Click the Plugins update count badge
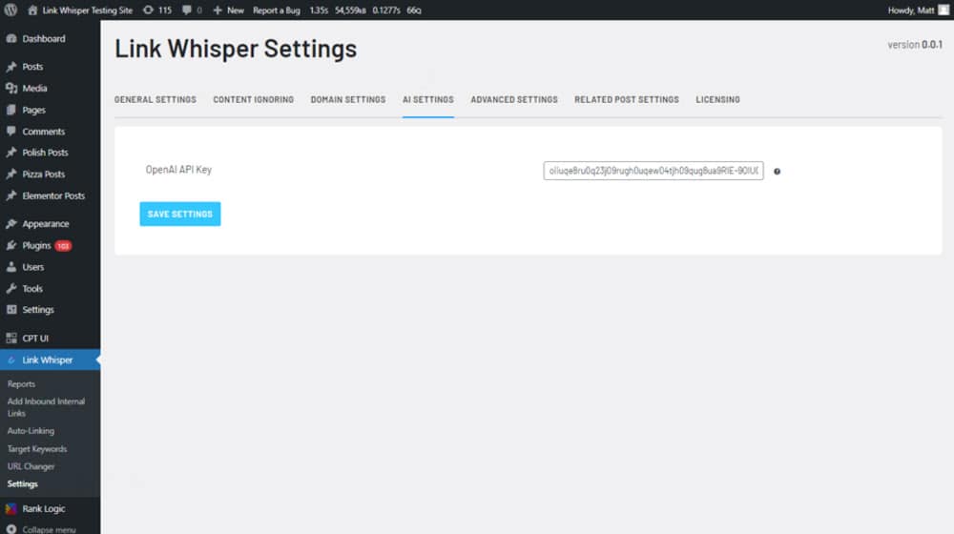 pos(63,246)
